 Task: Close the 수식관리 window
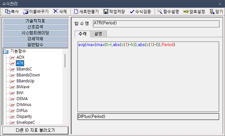(220, 4)
